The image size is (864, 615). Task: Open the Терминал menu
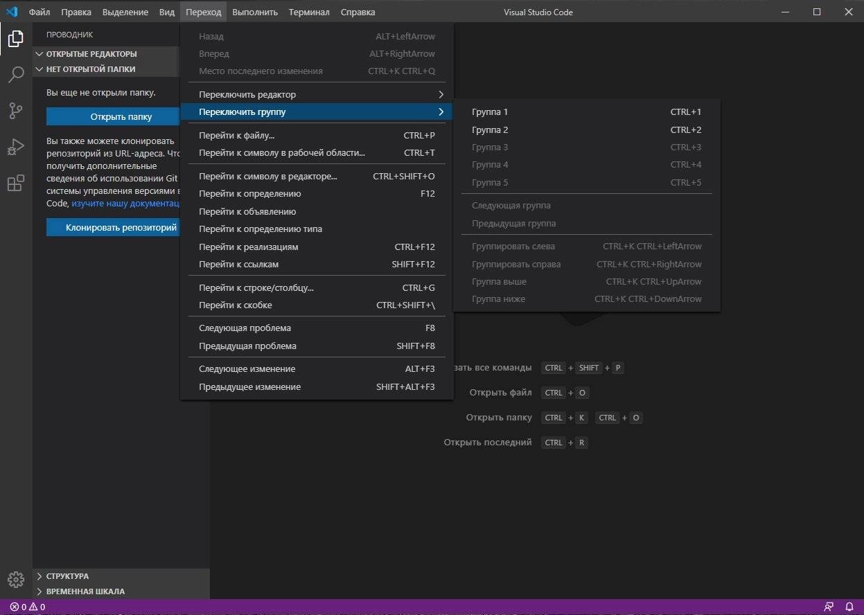309,12
